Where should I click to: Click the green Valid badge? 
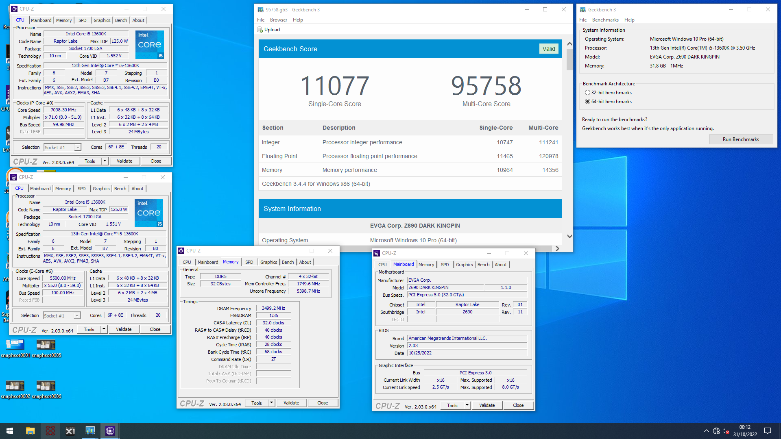(x=548, y=49)
